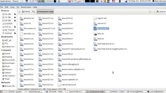Select the shop.sqlite3 file icon

coord(95,28)
